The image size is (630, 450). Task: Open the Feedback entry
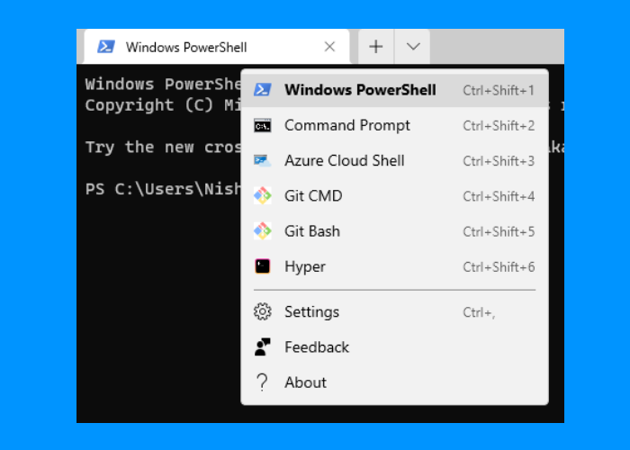tap(394, 347)
